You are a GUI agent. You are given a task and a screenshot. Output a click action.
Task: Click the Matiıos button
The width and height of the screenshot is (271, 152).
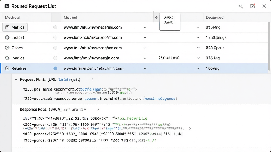pos(15,27)
